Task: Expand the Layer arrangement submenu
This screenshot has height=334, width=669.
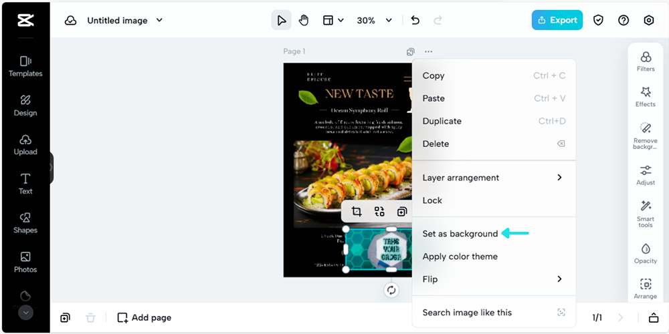Action: 494,178
